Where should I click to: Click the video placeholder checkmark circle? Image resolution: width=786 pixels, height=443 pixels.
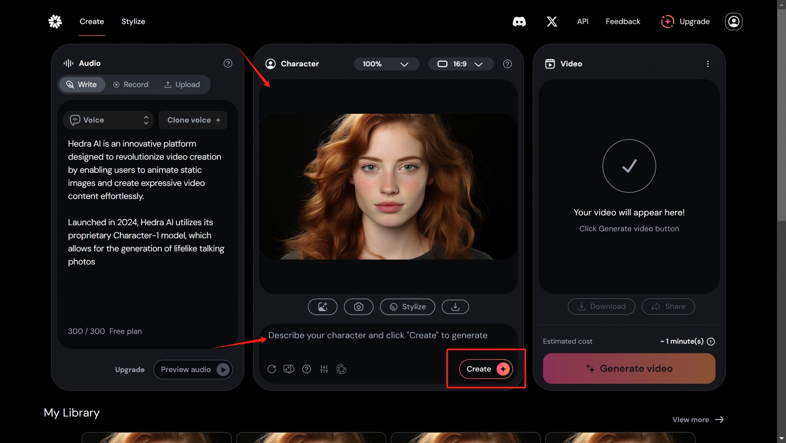629,166
